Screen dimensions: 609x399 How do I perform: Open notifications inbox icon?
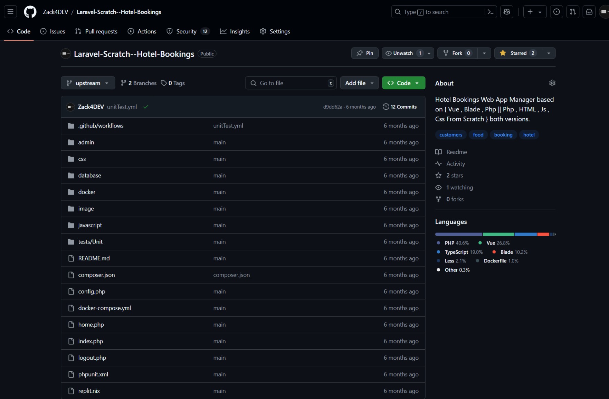click(589, 12)
